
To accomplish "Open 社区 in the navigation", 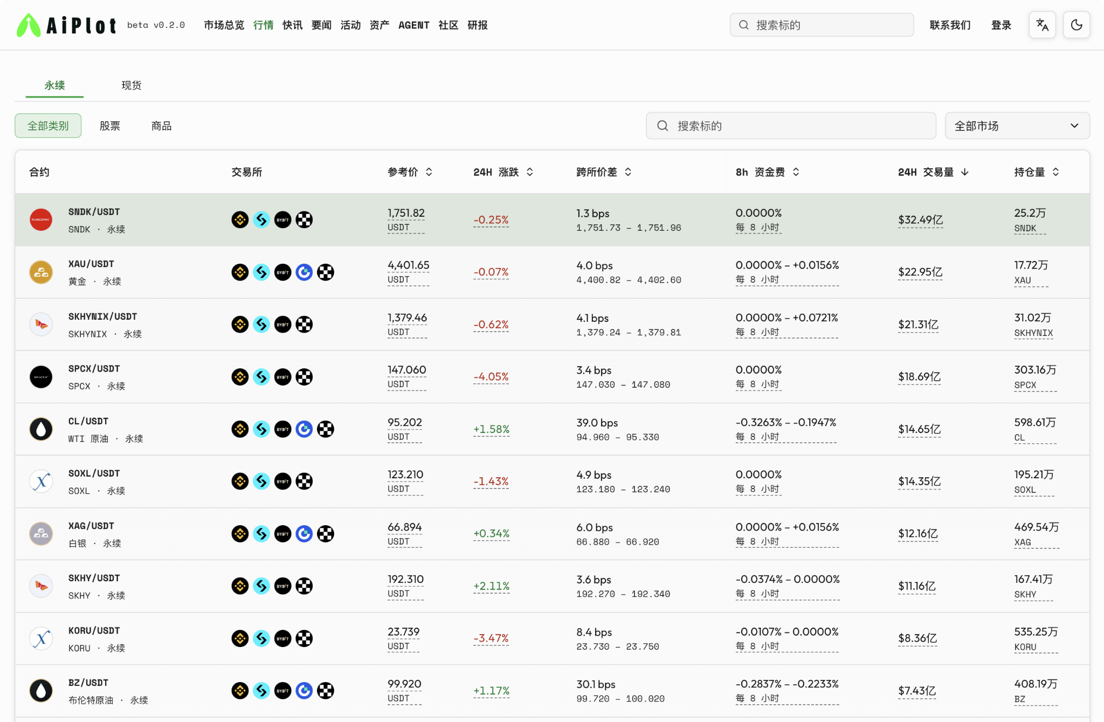I will pos(448,25).
